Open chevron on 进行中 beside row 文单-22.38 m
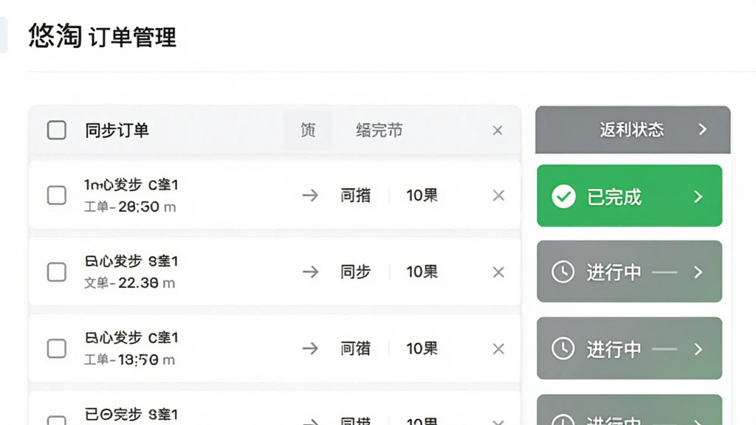 [698, 272]
